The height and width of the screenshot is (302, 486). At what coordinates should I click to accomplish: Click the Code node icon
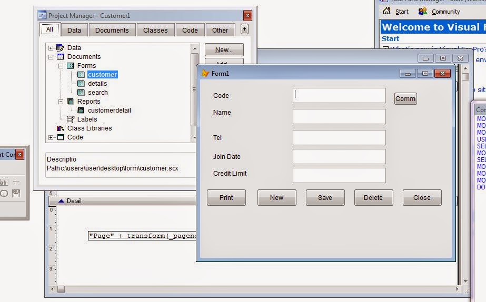pos(60,137)
